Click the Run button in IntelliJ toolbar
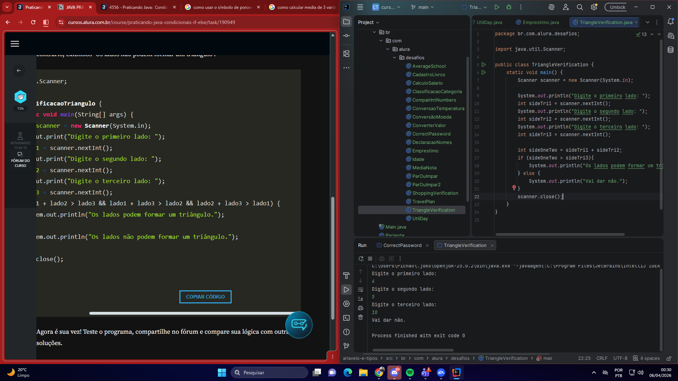Image resolution: width=678 pixels, height=381 pixels. (497, 7)
